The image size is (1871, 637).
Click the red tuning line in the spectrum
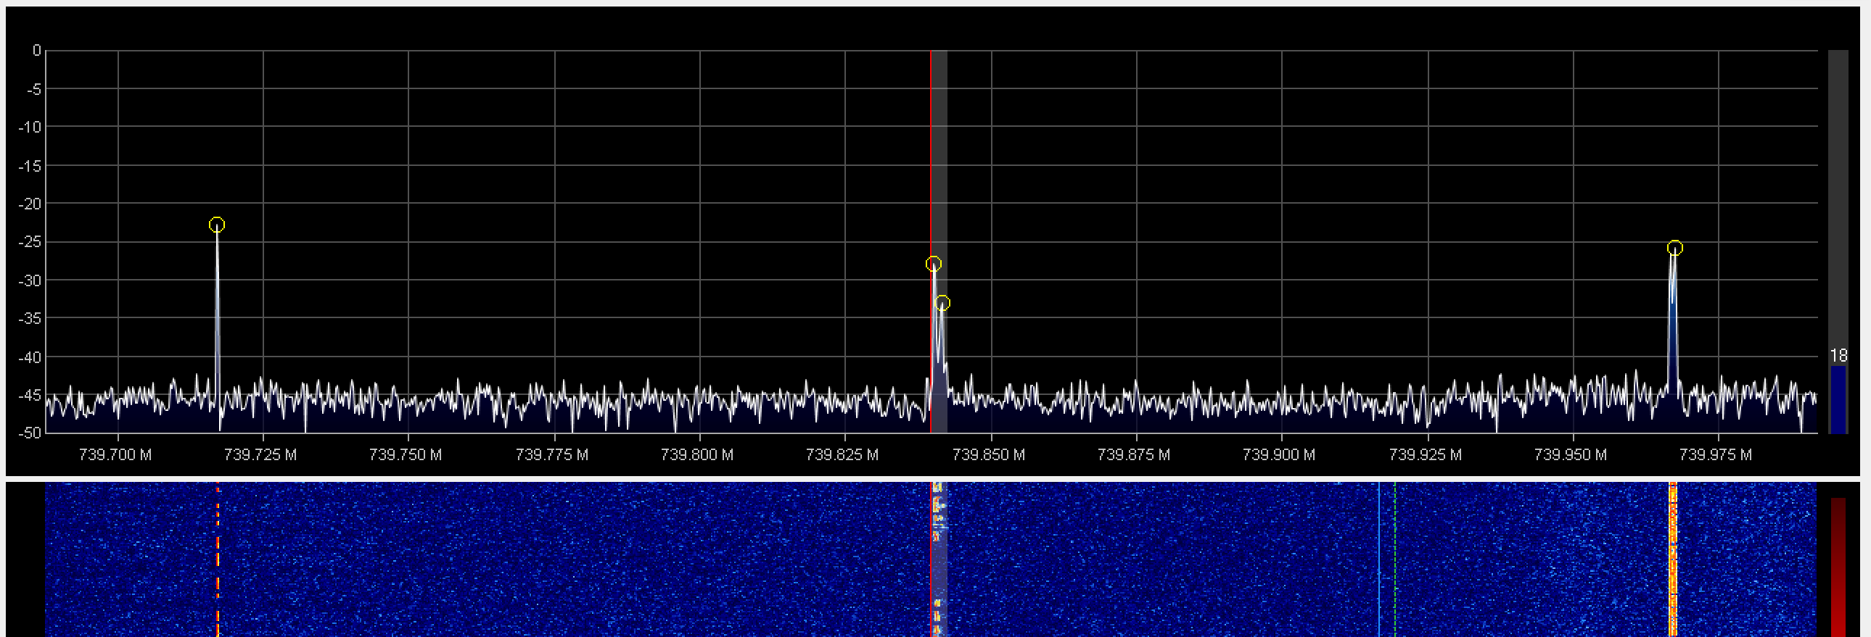[x=930, y=241]
